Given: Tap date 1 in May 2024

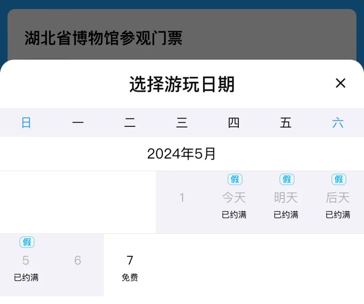Looking at the screenshot, I should coord(182,202).
